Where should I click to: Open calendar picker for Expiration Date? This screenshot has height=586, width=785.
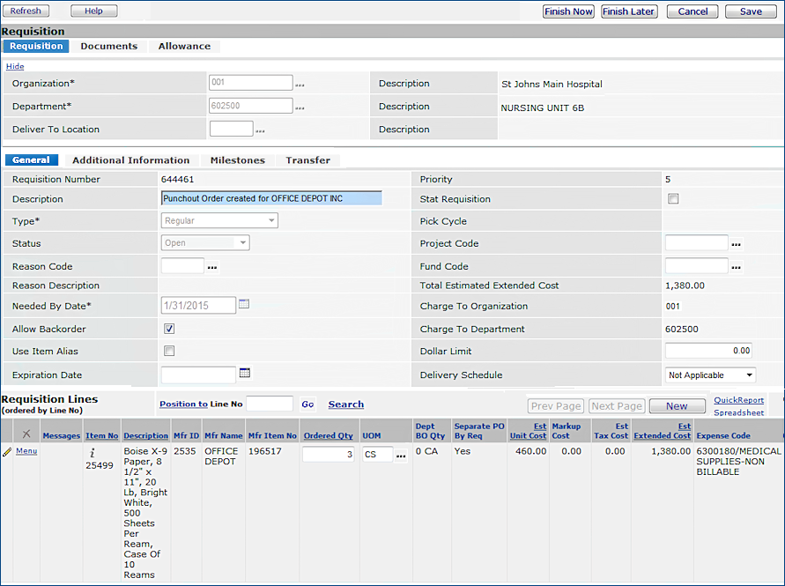pos(245,374)
